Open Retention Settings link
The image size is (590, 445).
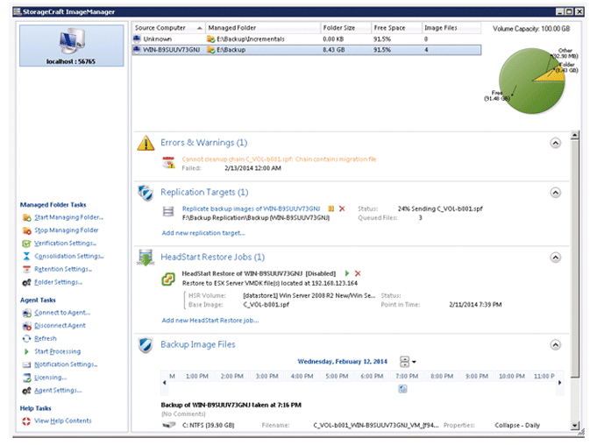pyautogui.click(x=63, y=270)
